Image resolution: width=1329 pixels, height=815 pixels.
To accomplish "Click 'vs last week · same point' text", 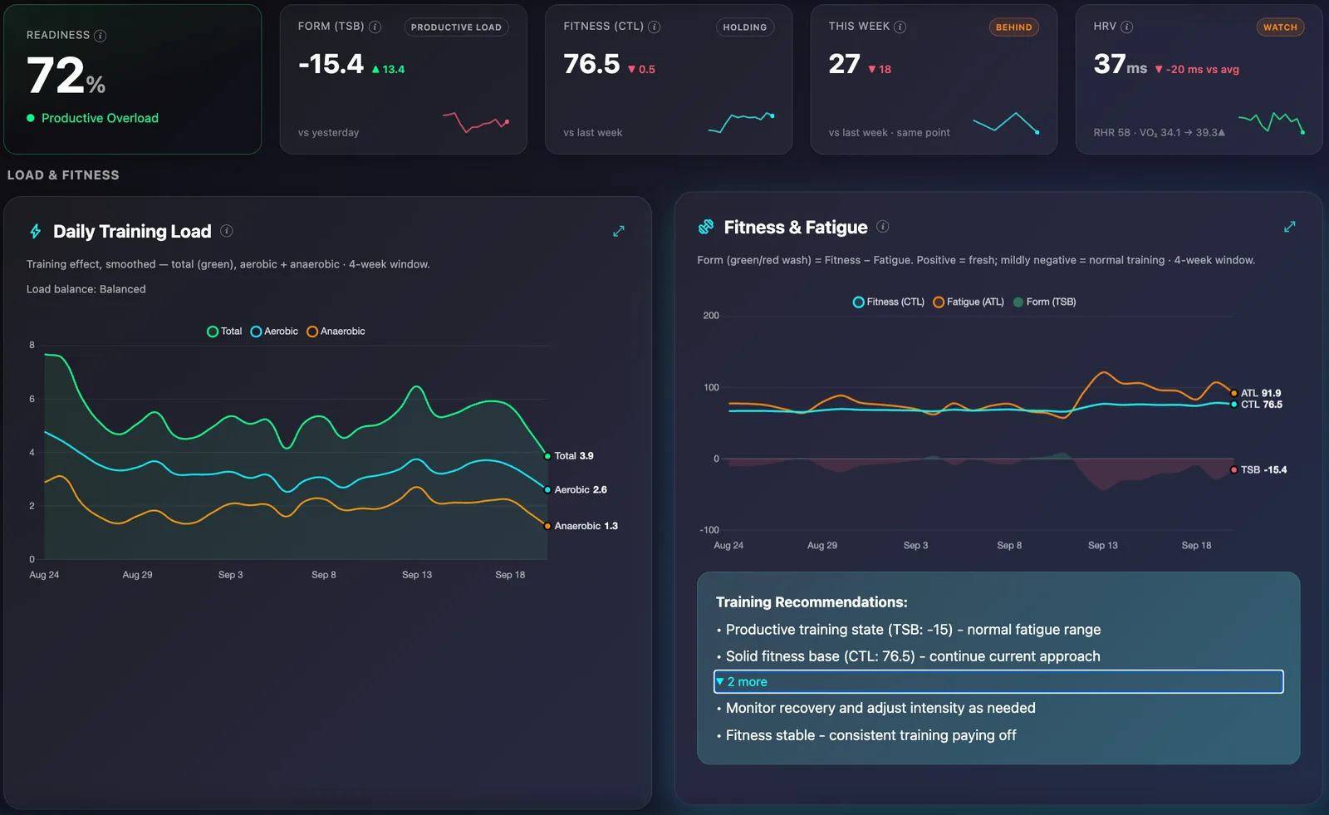I will (x=889, y=133).
